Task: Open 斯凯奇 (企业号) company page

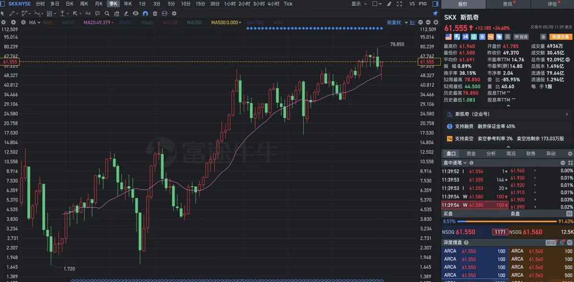Action: pyautogui.click(x=508, y=114)
